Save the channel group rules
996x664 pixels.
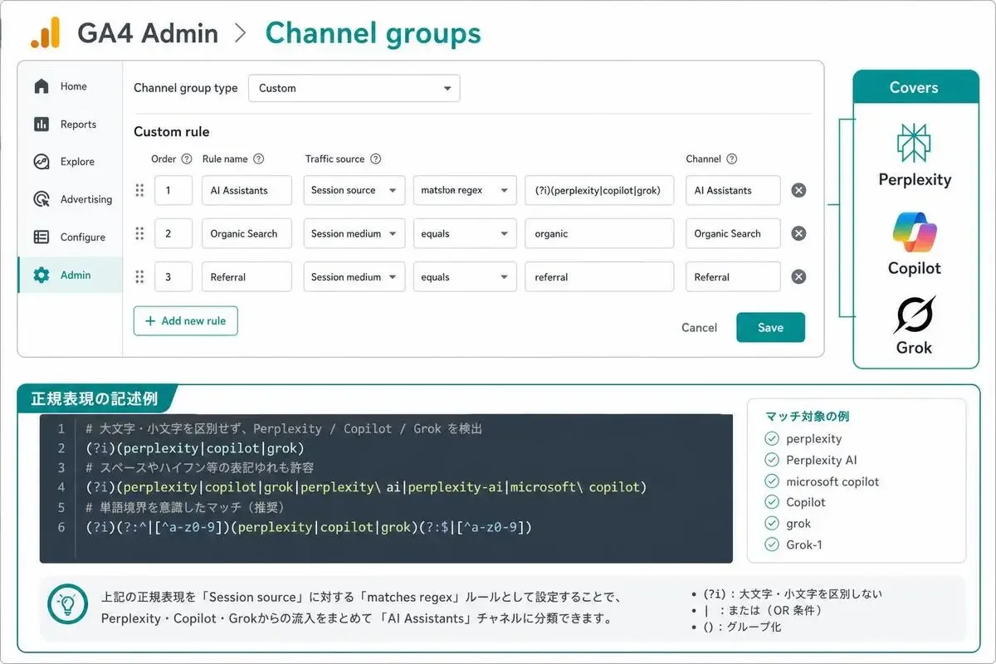[x=770, y=327]
